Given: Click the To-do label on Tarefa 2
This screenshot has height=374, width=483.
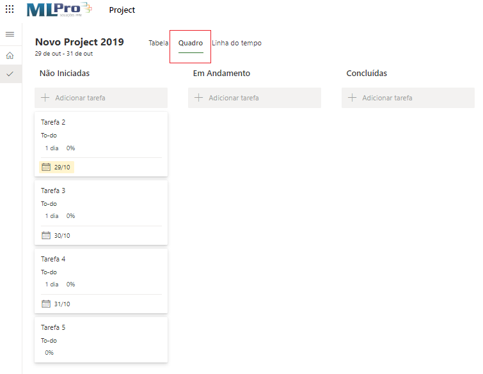Looking at the screenshot, I should tap(49, 136).
